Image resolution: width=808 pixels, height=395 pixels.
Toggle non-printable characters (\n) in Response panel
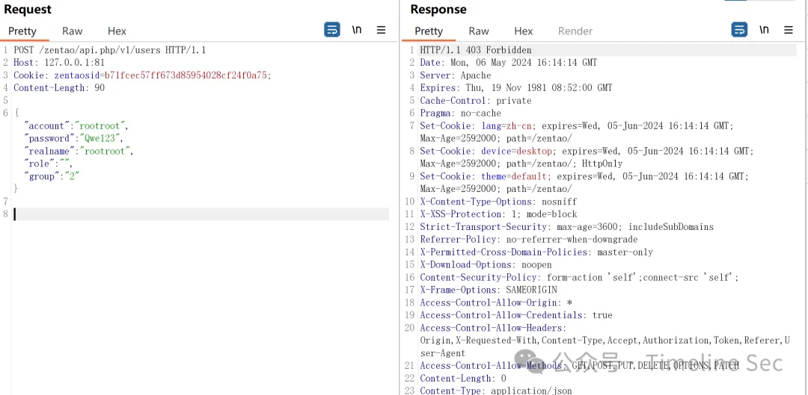[764, 30]
